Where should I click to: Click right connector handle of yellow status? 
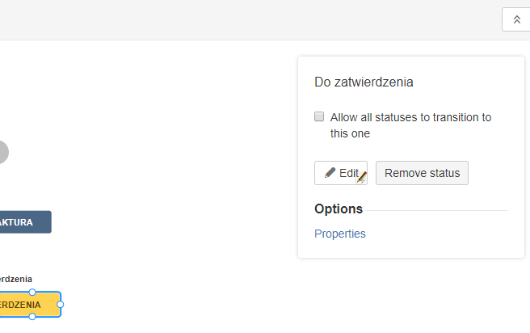[x=60, y=305]
